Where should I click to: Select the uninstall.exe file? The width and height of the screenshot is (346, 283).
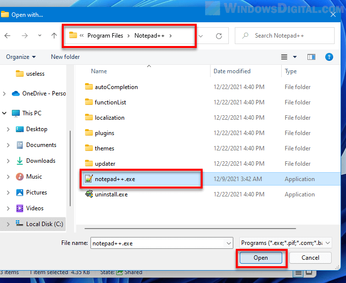106,194
